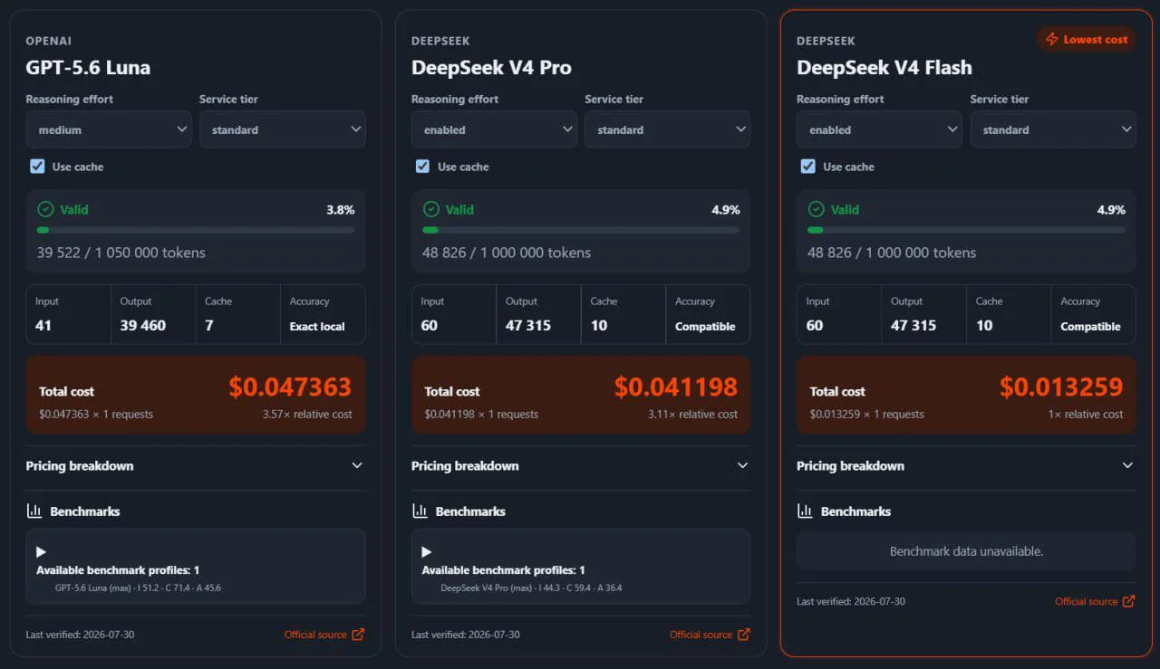Click Cache value 7
Image resolution: width=1160 pixels, height=669 pixels.
(209, 325)
